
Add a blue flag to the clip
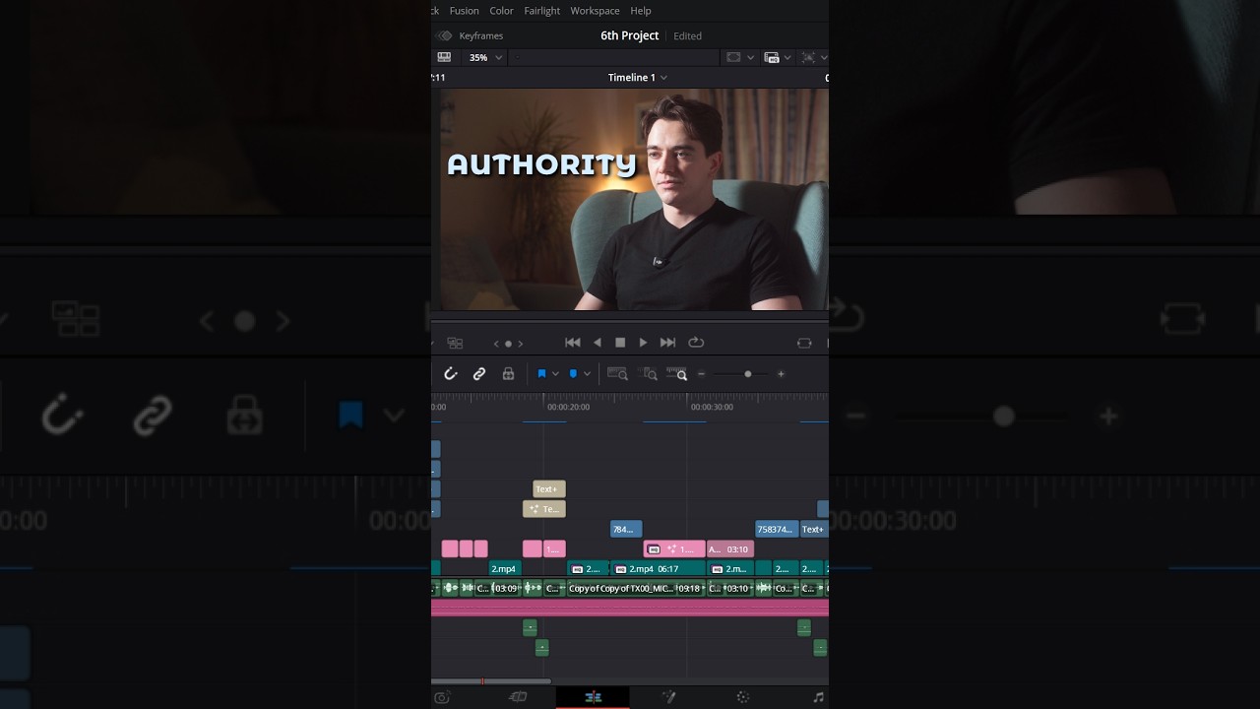pyautogui.click(x=541, y=374)
